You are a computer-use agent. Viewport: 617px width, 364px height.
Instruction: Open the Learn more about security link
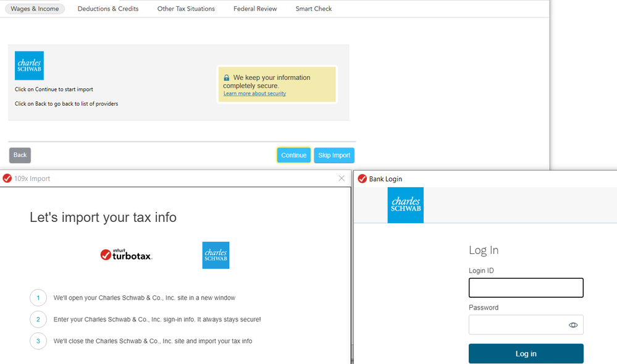click(x=254, y=93)
